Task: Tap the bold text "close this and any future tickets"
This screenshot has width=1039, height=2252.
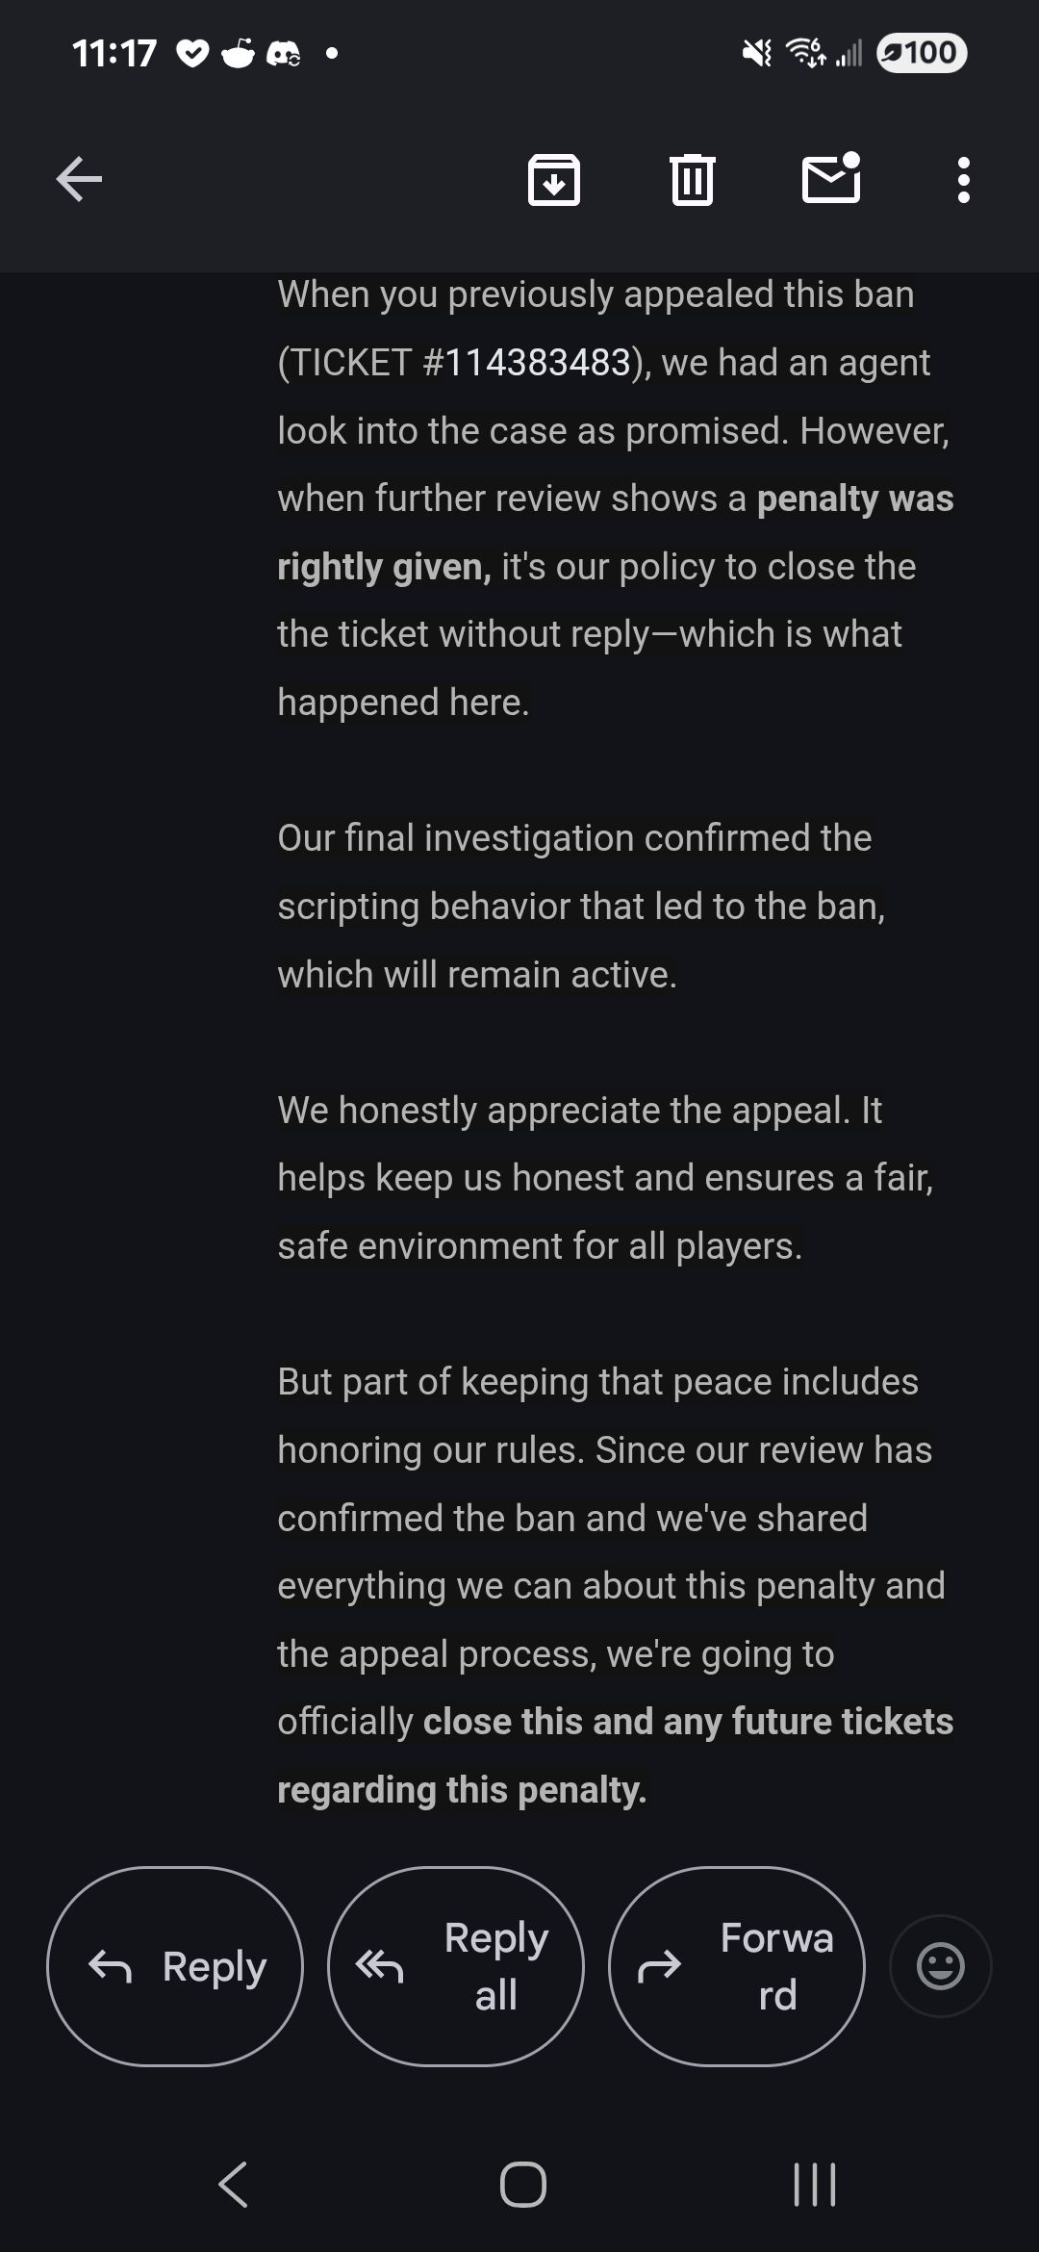Action: tap(688, 1722)
